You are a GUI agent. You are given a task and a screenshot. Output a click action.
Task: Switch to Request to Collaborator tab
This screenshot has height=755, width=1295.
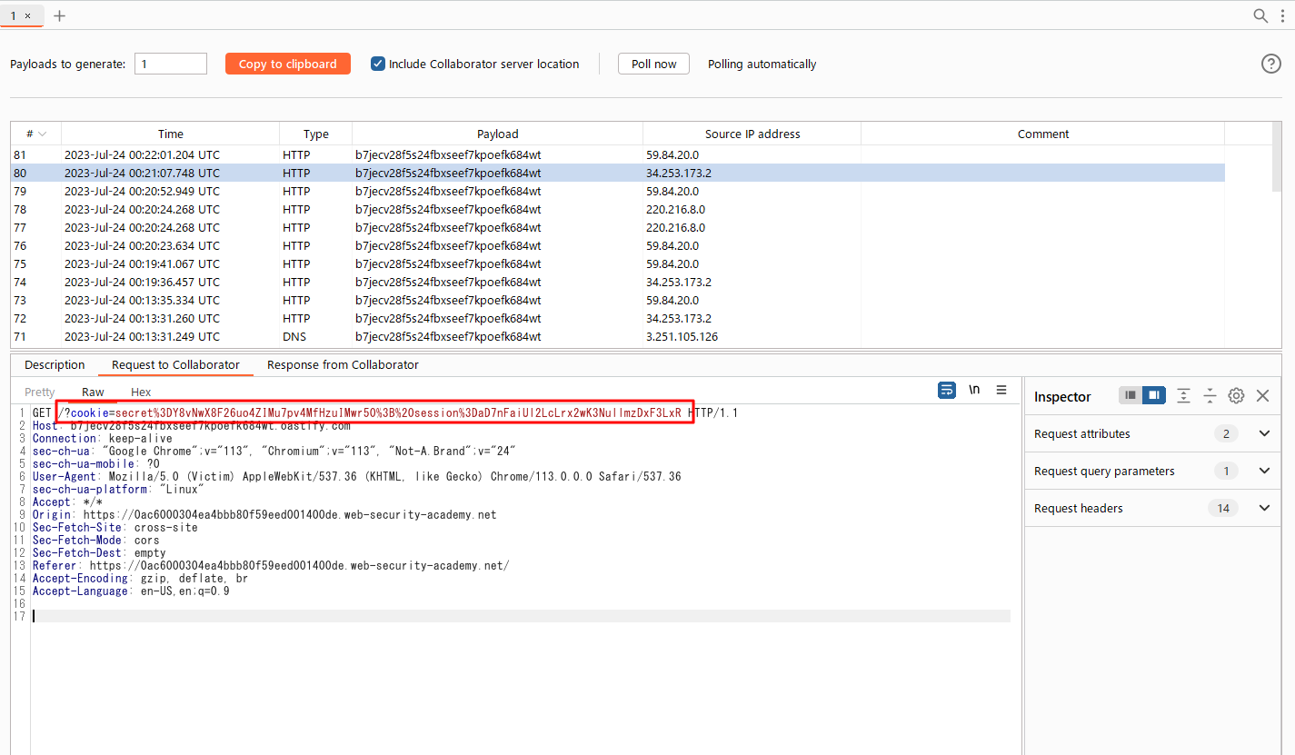[175, 364]
